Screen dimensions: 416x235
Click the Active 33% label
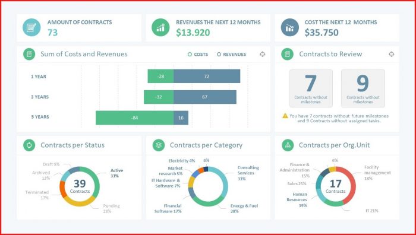[x=116, y=173]
